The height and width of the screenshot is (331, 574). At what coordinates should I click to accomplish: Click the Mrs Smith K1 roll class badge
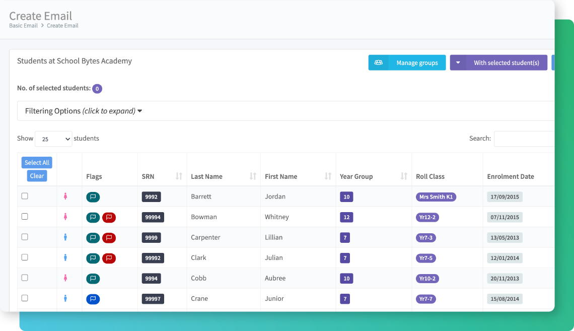436,197
